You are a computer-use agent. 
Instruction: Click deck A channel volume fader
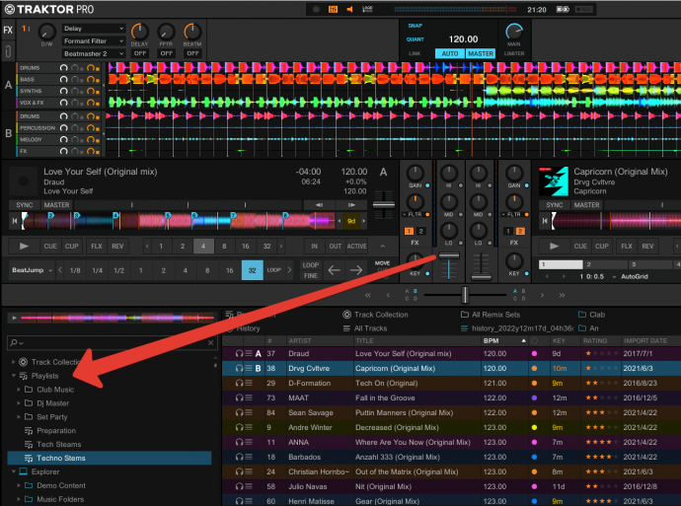click(x=449, y=256)
